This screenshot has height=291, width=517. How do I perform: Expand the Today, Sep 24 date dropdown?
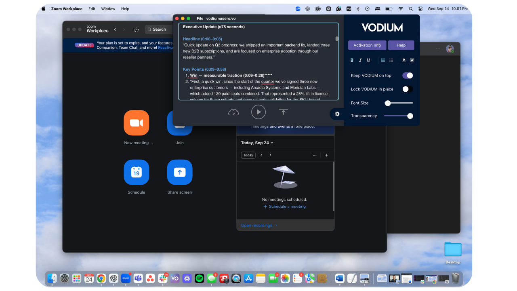coord(257,143)
